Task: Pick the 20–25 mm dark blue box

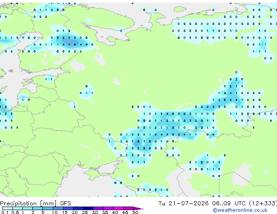Action: [78, 208]
